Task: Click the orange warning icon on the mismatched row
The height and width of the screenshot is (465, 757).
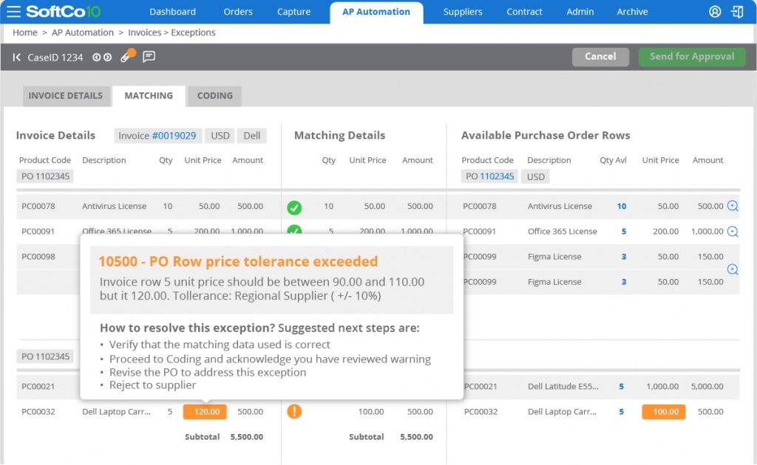Action: pos(294,411)
